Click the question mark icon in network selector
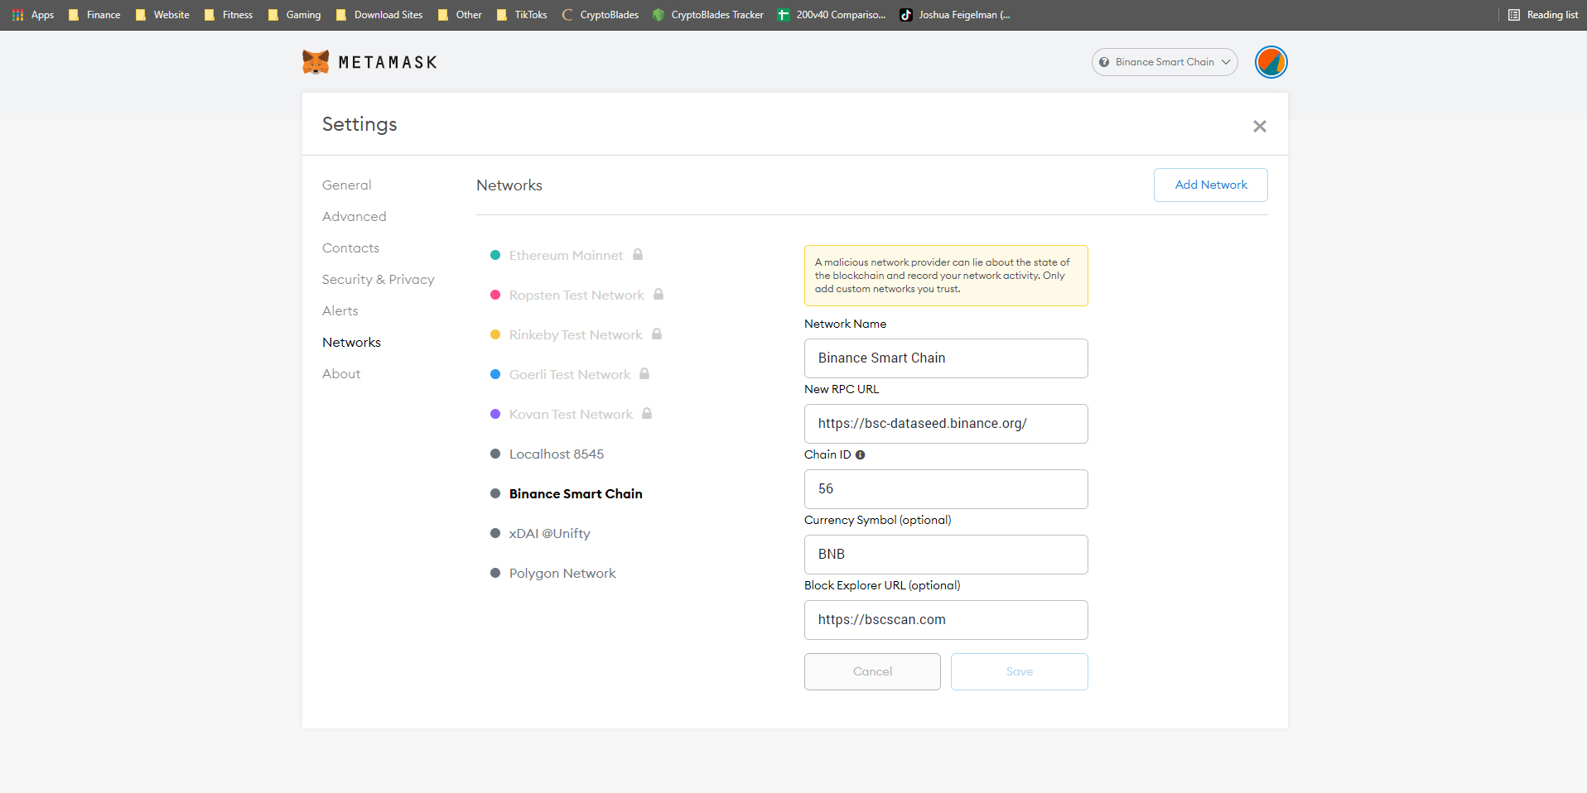 point(1104,62)
